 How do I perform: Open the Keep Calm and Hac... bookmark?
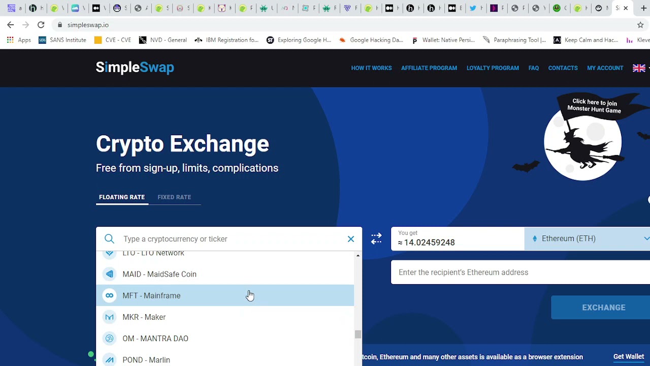point(586,40)
